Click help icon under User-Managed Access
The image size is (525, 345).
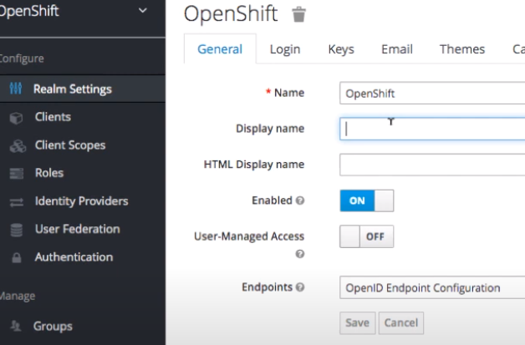pos(299,254)
